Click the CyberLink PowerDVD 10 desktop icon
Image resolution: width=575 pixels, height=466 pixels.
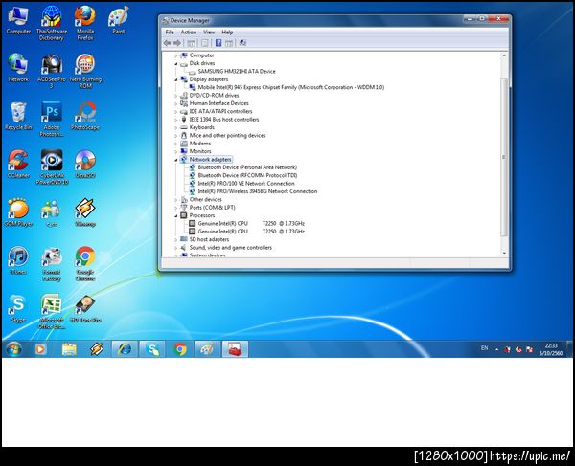(x=52, y=167)
